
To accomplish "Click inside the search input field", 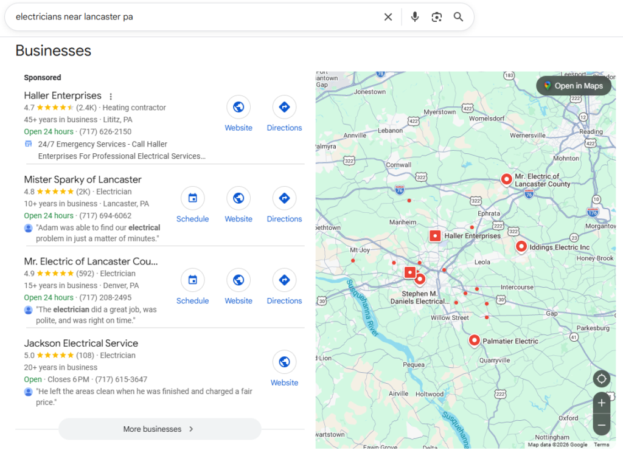I will 183,16.
